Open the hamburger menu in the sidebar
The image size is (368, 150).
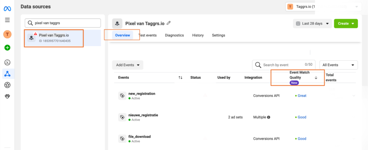7,20
